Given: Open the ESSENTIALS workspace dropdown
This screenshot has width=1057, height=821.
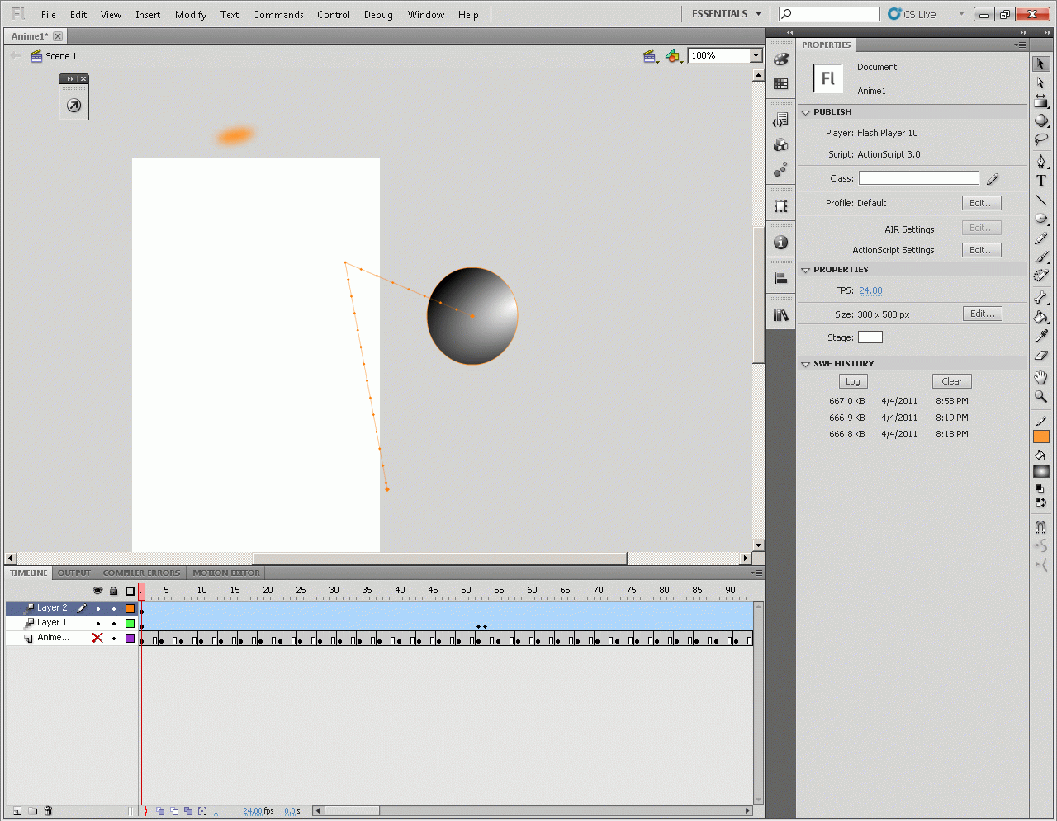Looking at the screenshot, I should pyautogui.click(x=727, y=14).
